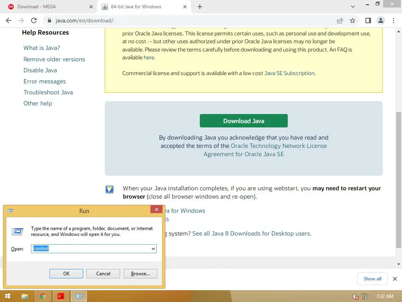
Task: Open File Explorer from the taskbar
Action: pos(25,296)
